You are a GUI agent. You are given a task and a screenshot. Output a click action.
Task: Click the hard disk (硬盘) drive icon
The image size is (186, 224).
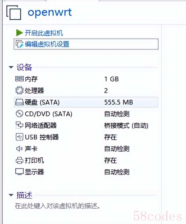20,102
